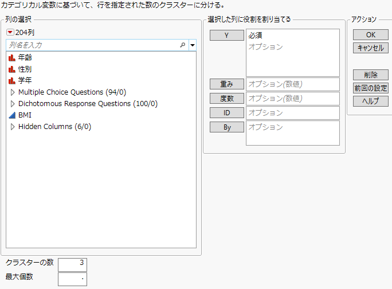The image size is (392, 289).
Task: Click the 重み role box
Action: click(293, 84)
